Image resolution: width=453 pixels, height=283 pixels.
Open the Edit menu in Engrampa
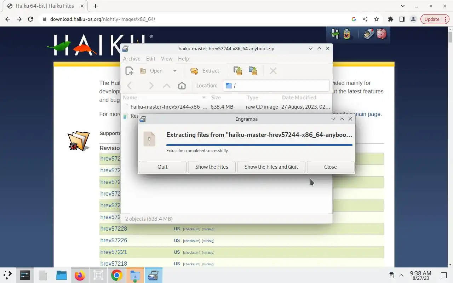[151, 59]
